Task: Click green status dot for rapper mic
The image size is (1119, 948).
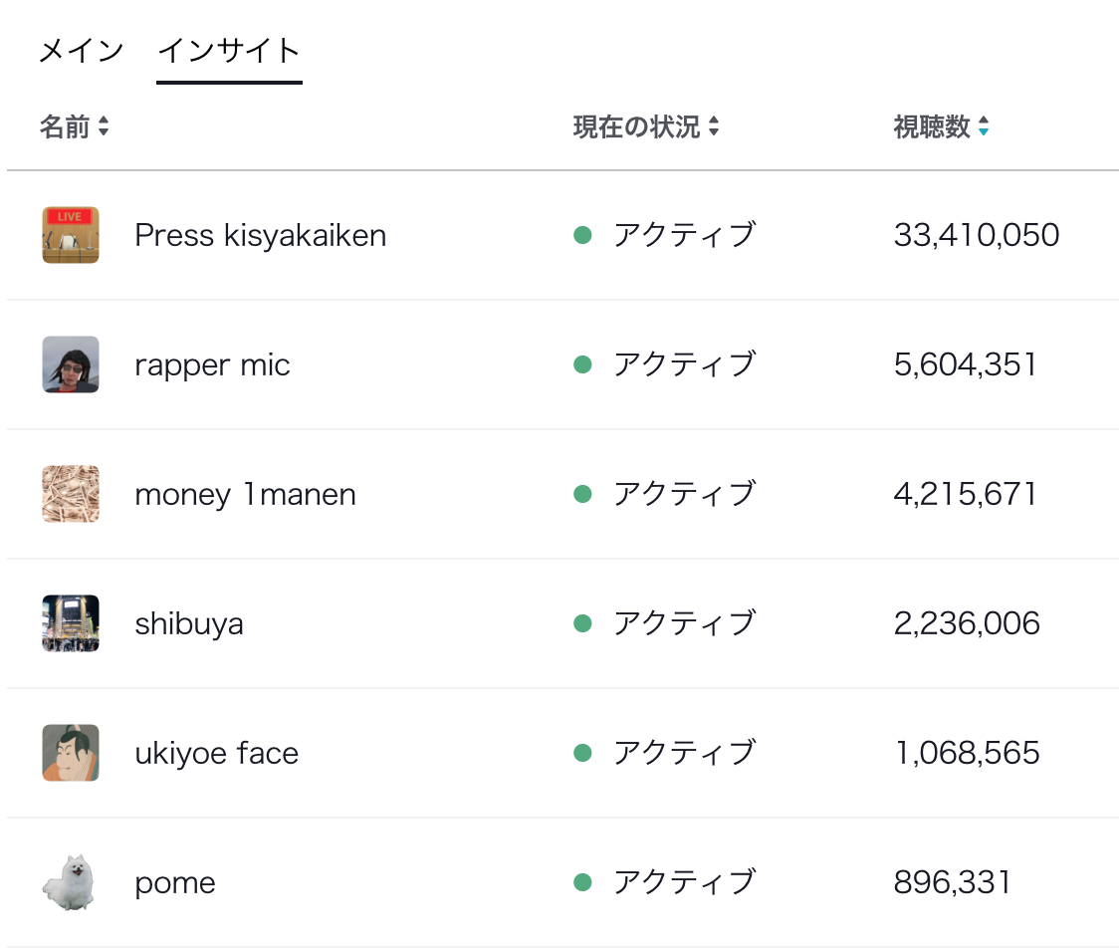Action: 583,364
